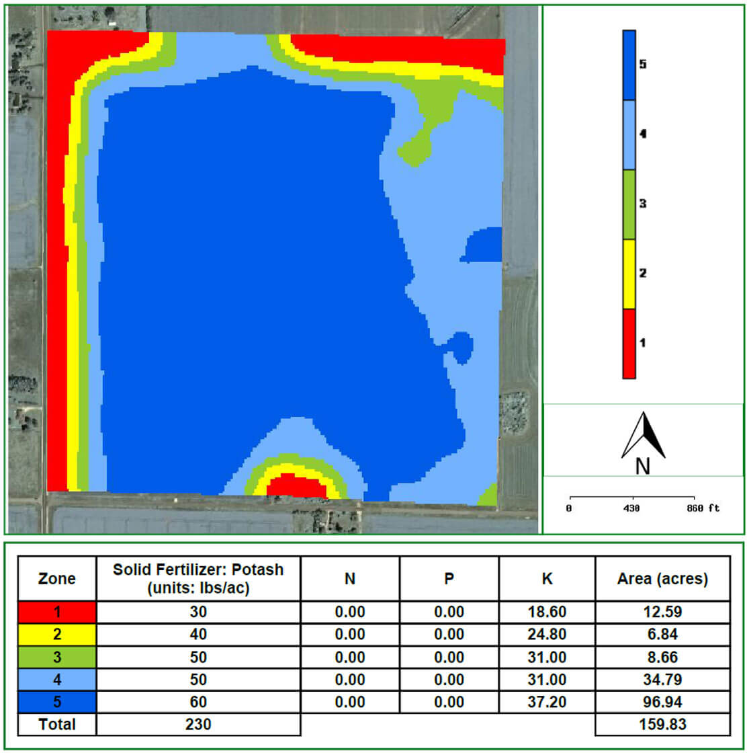Click the green Zone 3 cell in table
747x753 pixels.
pyautogui.click(x=57, y=657)
